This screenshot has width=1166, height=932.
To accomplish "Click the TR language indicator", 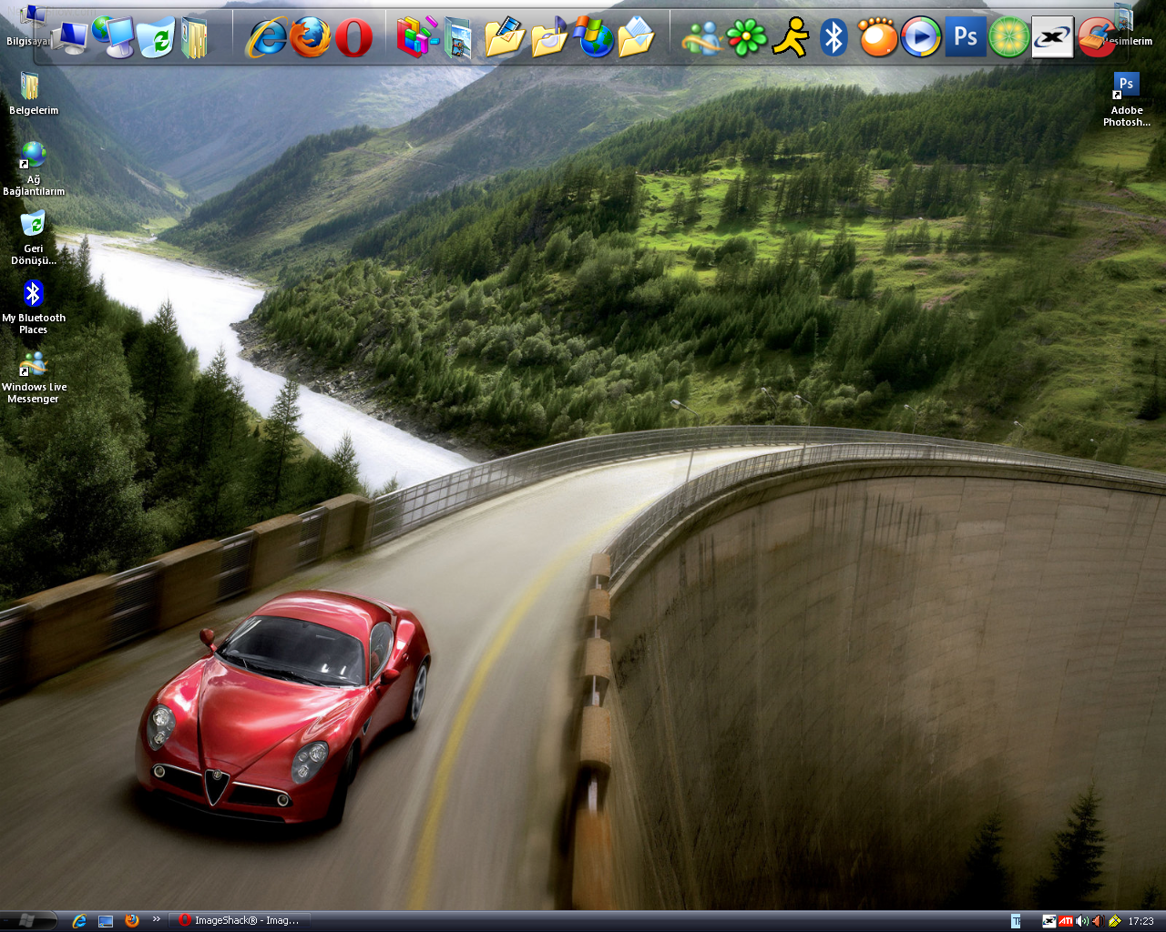I will (x=1017, y=921).
